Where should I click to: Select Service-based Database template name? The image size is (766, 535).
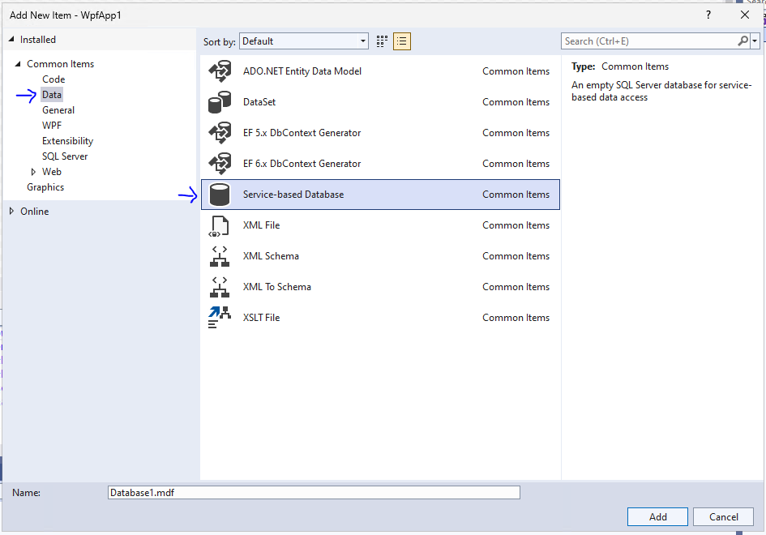293,195
